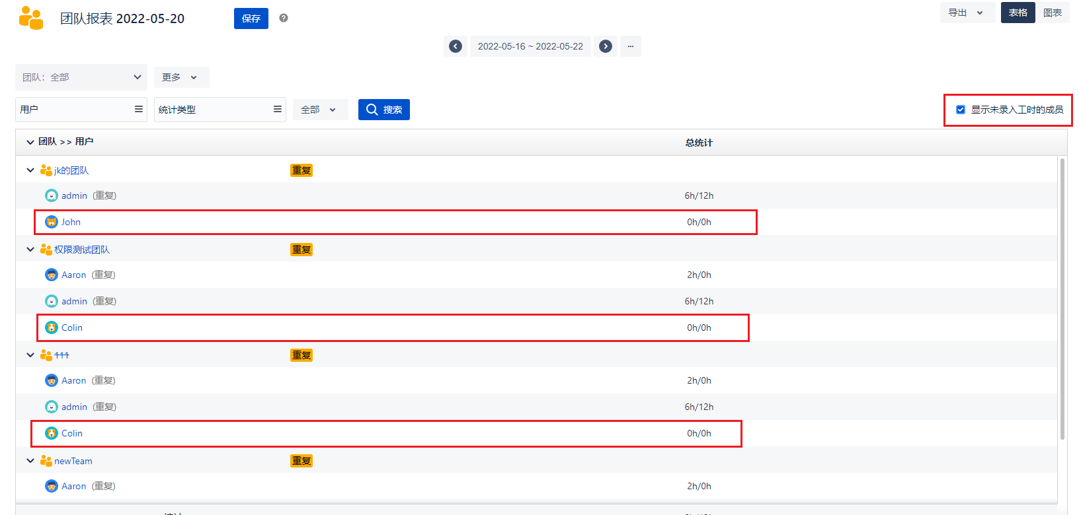Click John's avatar icon
This screenshot has width=1079, height=515.
point(52,222)
